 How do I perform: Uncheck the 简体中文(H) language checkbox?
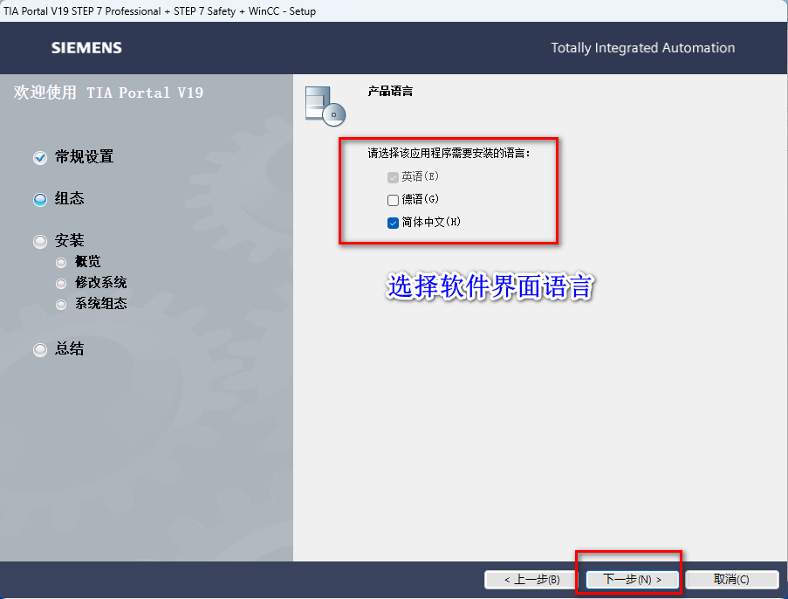(x=393, y=223)
